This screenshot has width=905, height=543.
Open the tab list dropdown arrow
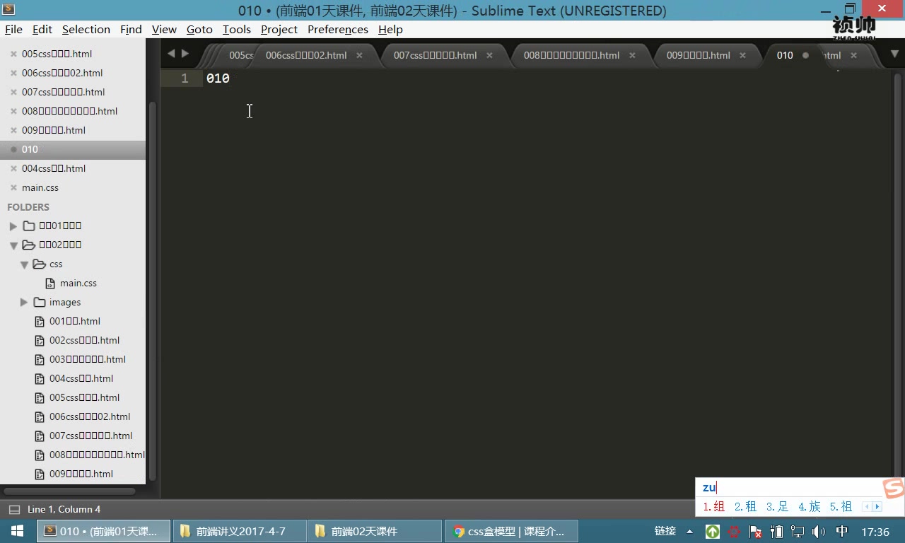(896, 54)
